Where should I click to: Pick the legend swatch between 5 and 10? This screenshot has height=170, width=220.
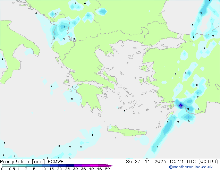click(39, 166)
